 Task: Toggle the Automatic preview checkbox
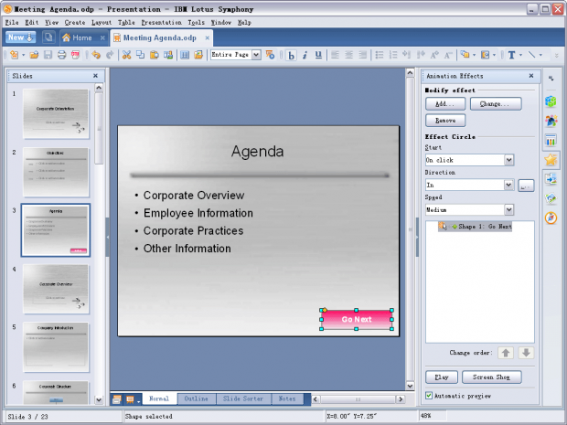click(429, 396)
